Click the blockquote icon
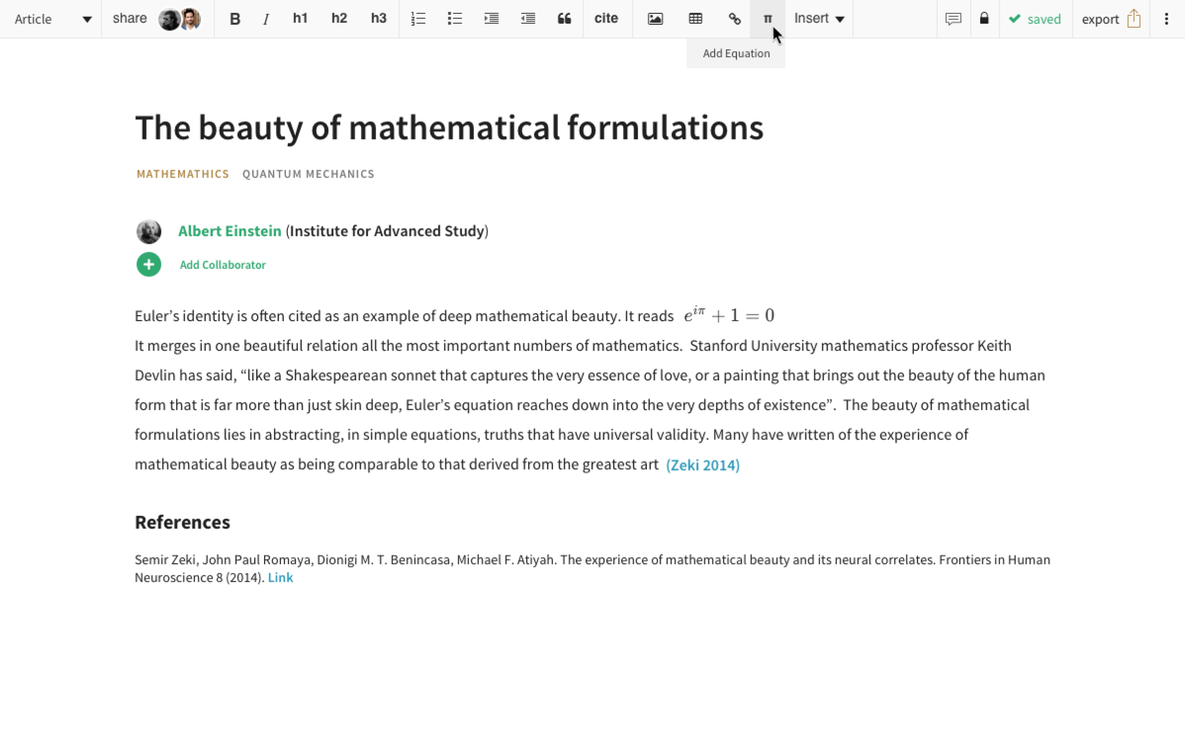This screenshot has width=1185, height=740. pos(564,19)
